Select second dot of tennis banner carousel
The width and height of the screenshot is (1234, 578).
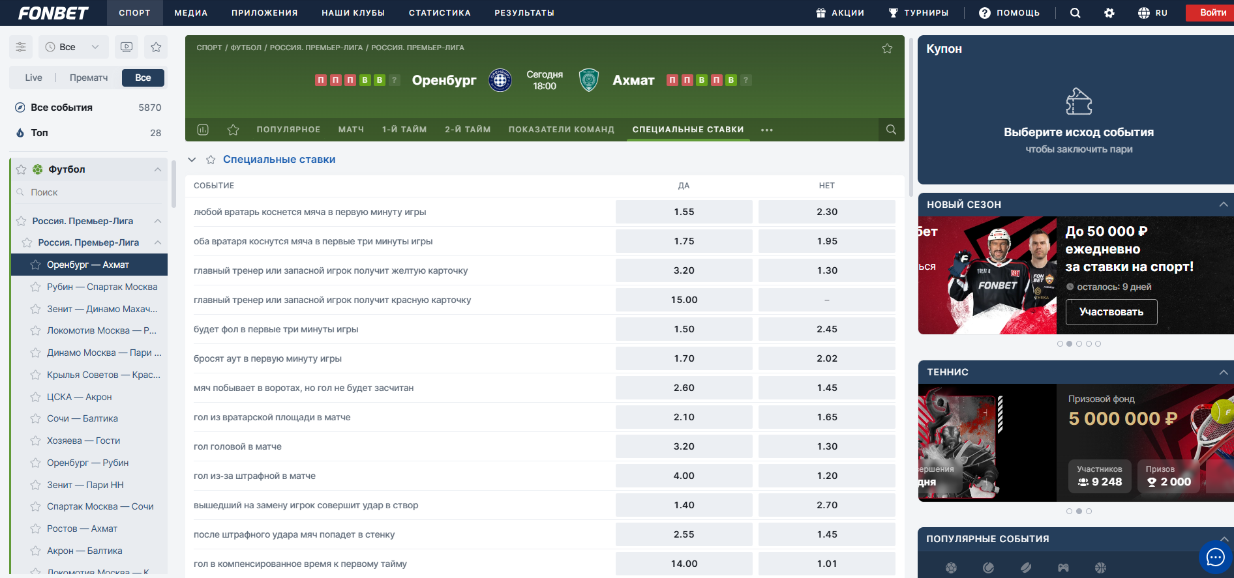1079,512
